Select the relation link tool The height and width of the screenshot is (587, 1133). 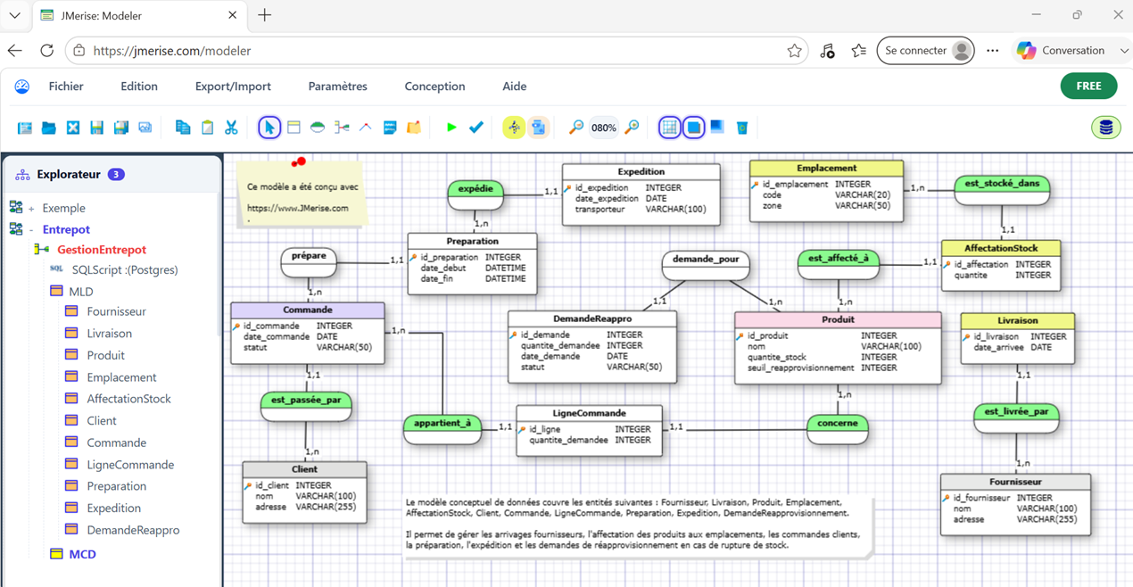pos(342,128)
